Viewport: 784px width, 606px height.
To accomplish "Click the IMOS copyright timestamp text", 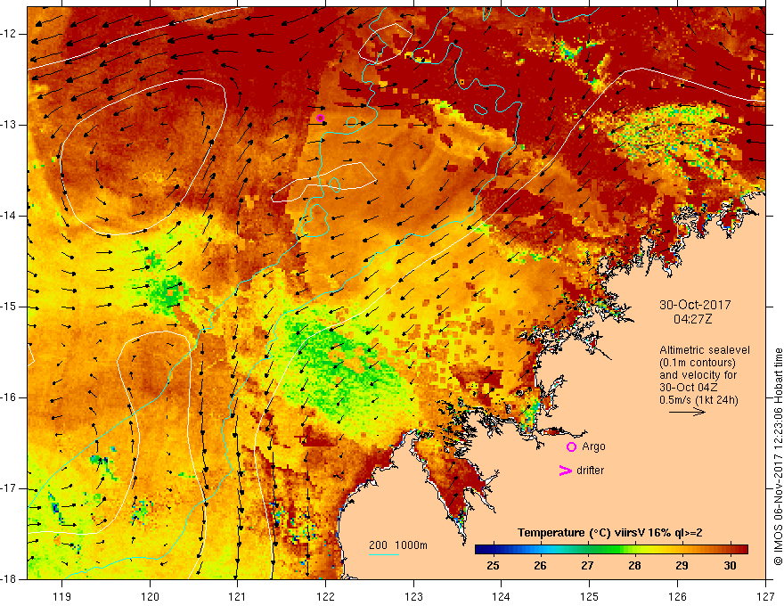I will 778,457.
